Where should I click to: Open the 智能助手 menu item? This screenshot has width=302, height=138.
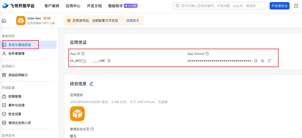point(115,6)
